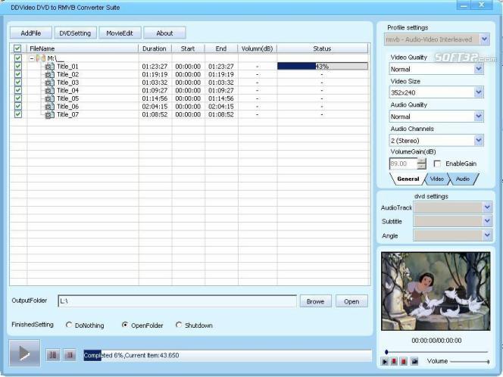Open the Video Quality dropdown
The width and height of the screenshot is (503, 377).
point(479,69)
